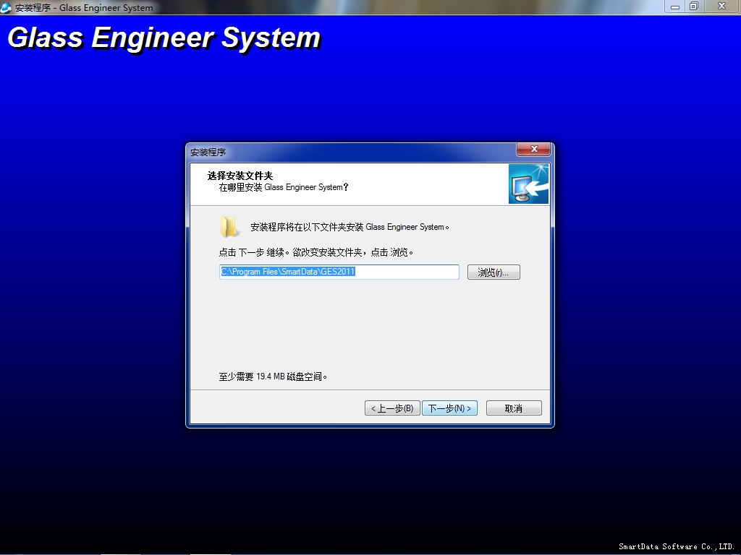
Task: Click the 安装程序 dialog title bar text
Action: pyautogui.click(x=208, y=152)
